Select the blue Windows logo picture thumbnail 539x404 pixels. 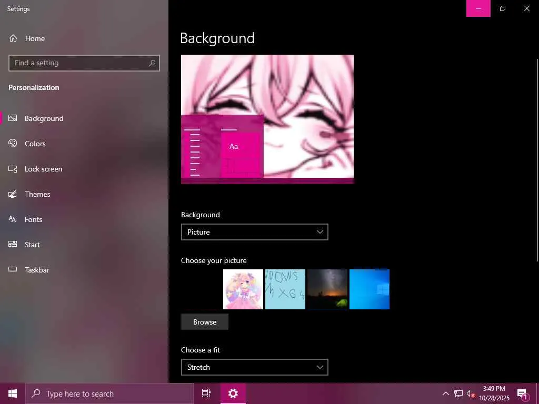(x=369, y=289)
